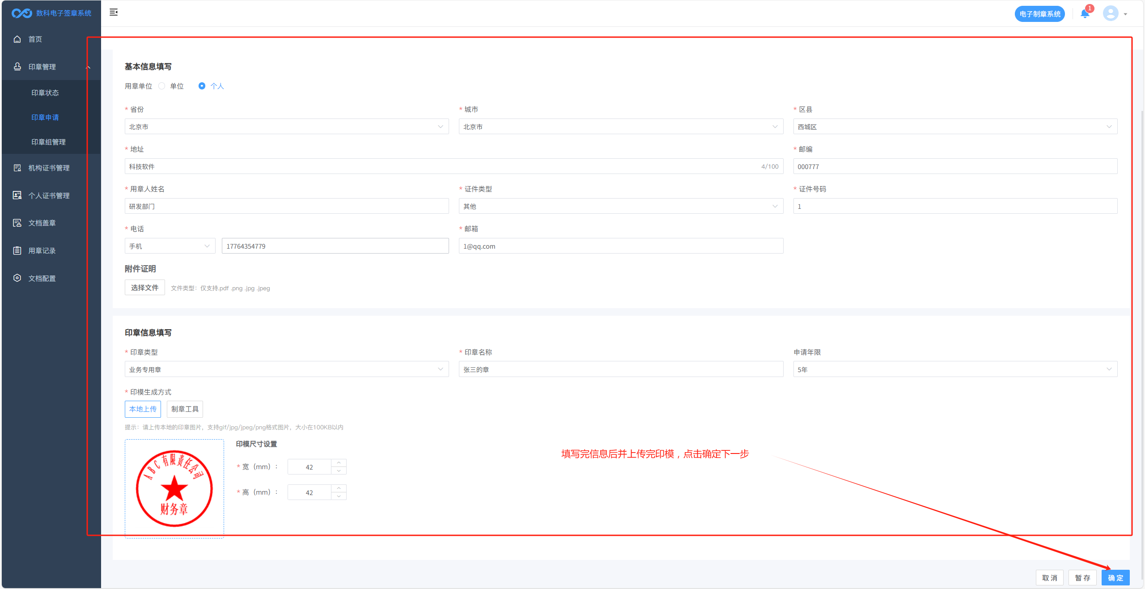The image size is (1145, 589).
Task: Select the 个人 radio button
Action: click(202, 86)
